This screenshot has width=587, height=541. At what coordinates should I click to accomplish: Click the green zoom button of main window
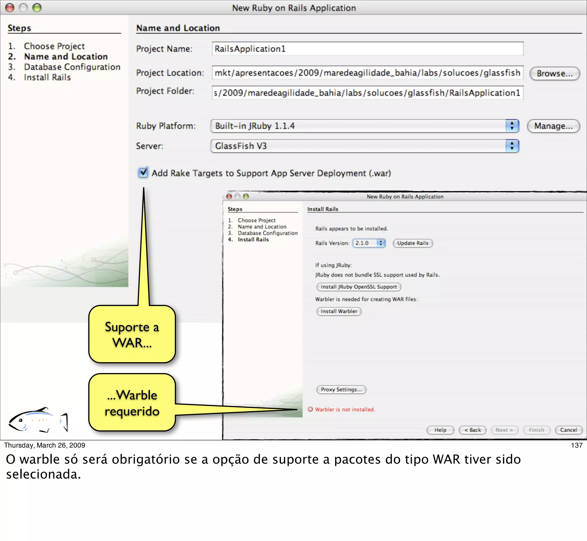pos(37,8)
